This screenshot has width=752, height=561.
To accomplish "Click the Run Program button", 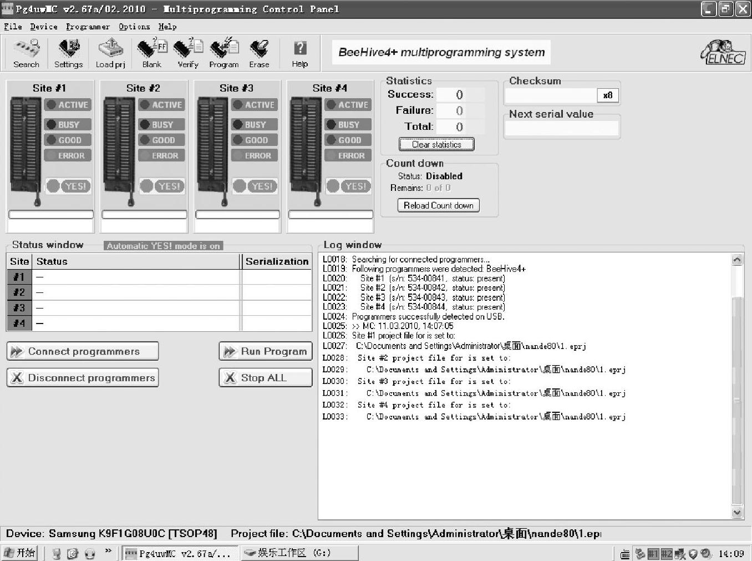I will [266, 351].
